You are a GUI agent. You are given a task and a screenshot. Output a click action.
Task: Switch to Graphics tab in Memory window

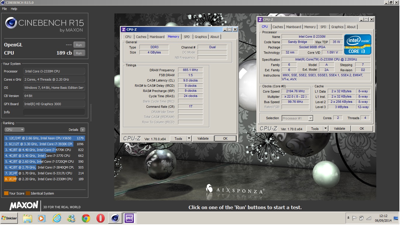point(201,37)
